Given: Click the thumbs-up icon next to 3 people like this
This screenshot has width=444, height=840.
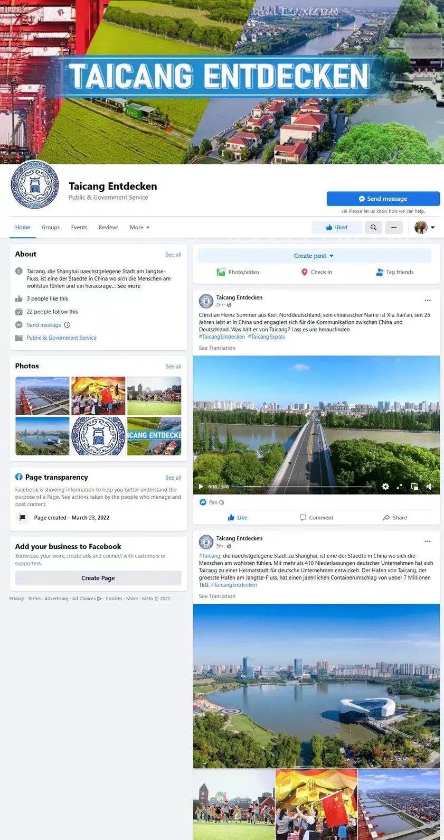Looking at the screenshot, I should click(x=19, y=298).
